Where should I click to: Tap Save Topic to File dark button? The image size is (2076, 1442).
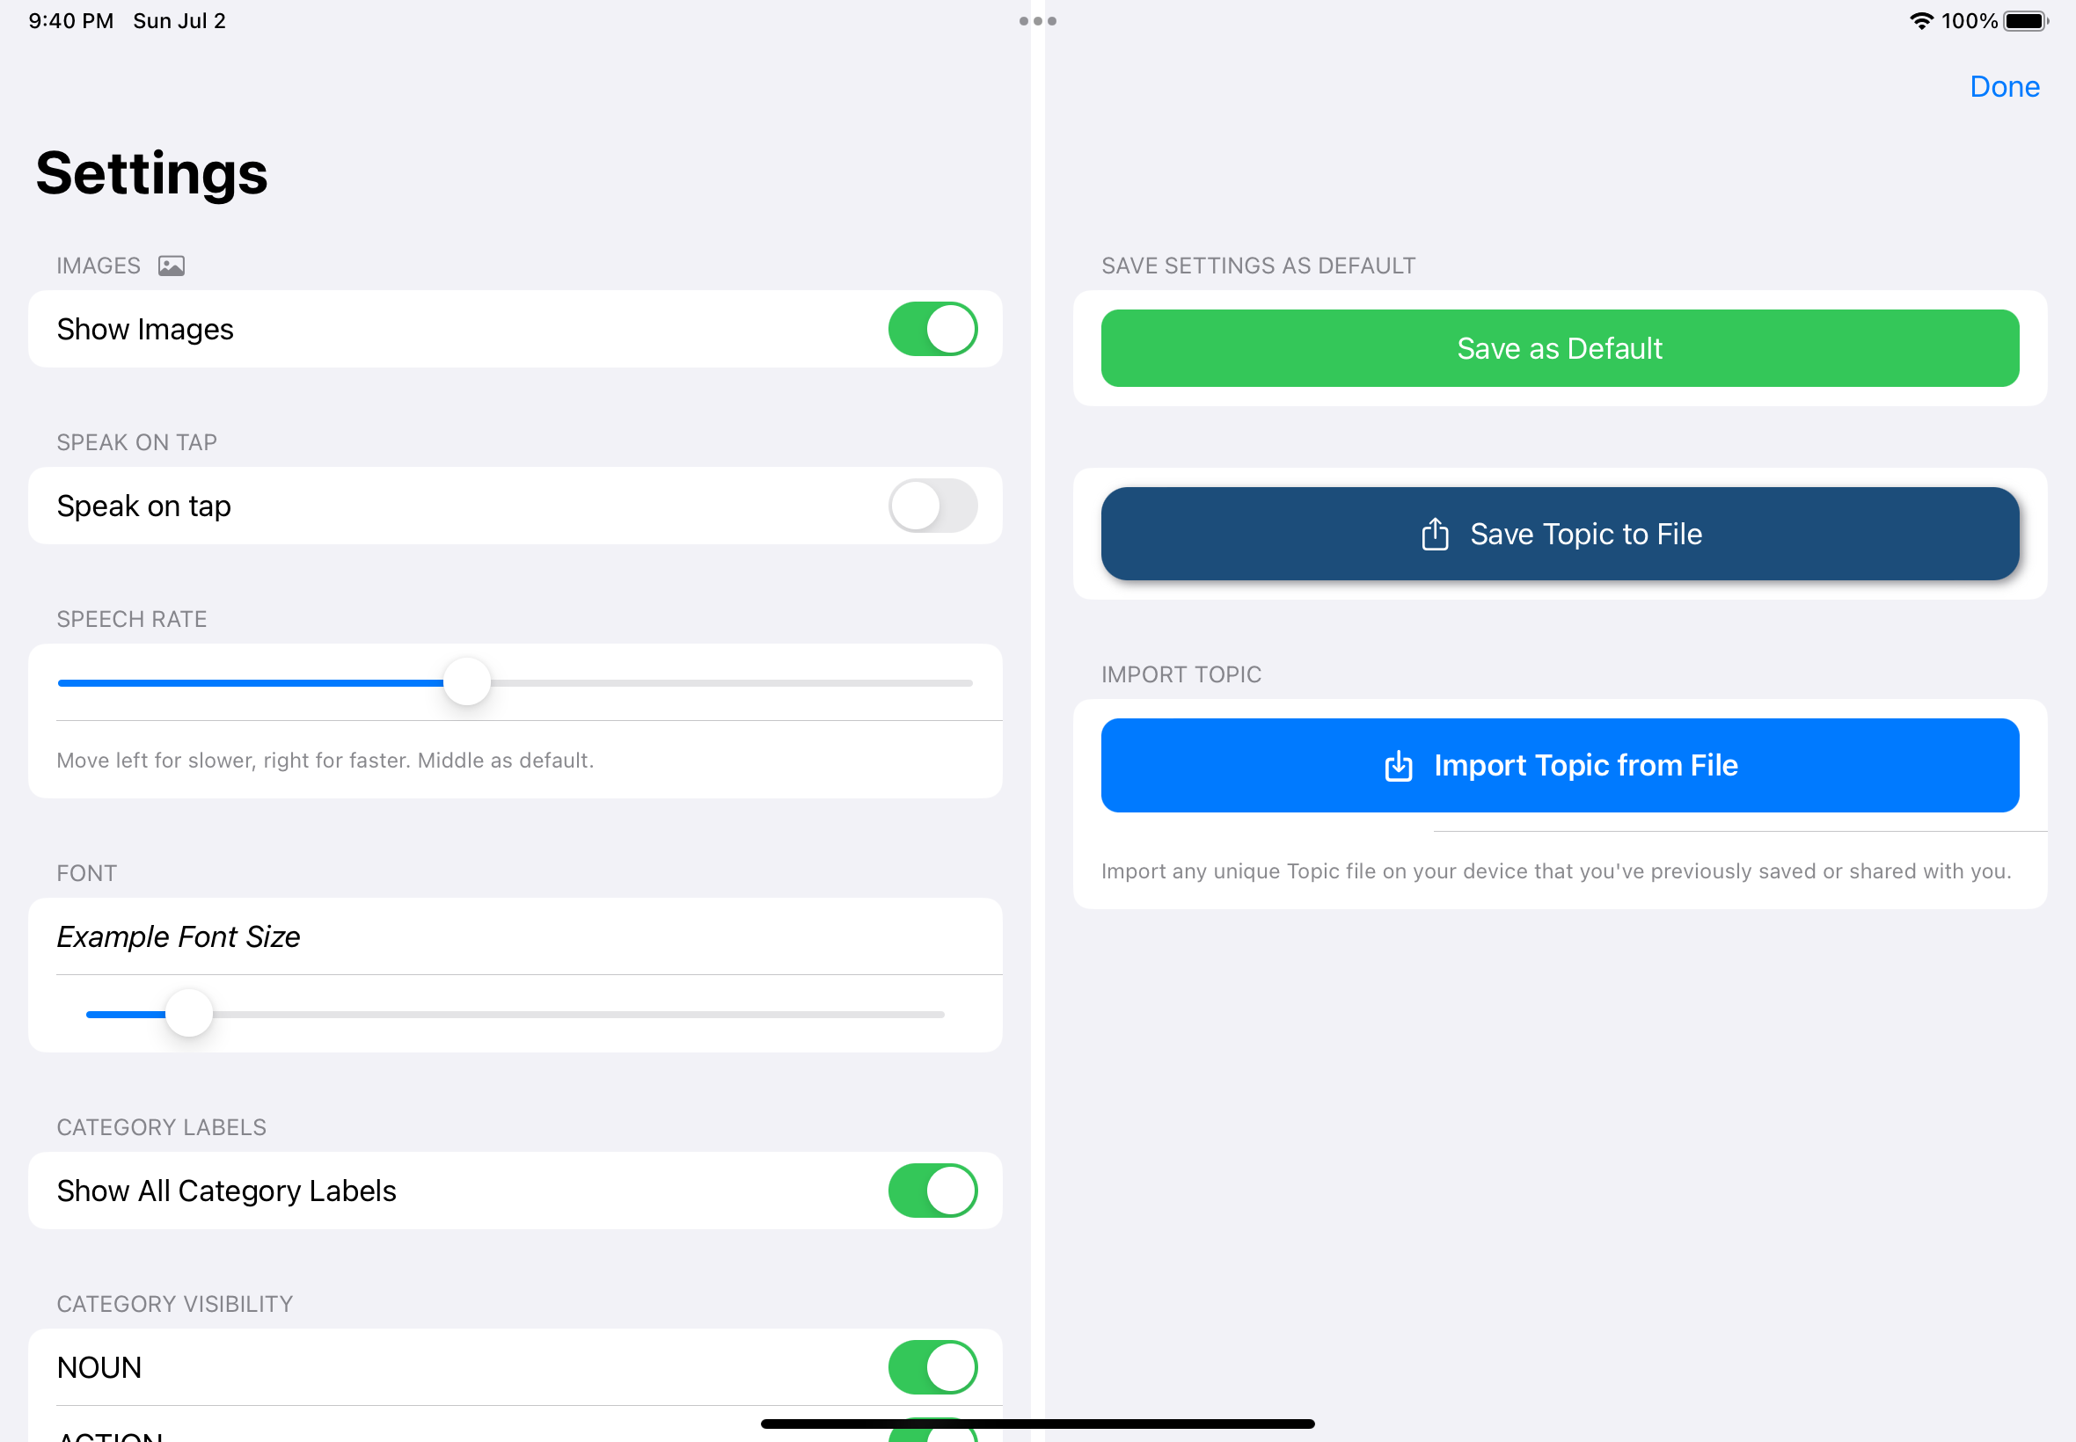click(x=1561, y=533)
